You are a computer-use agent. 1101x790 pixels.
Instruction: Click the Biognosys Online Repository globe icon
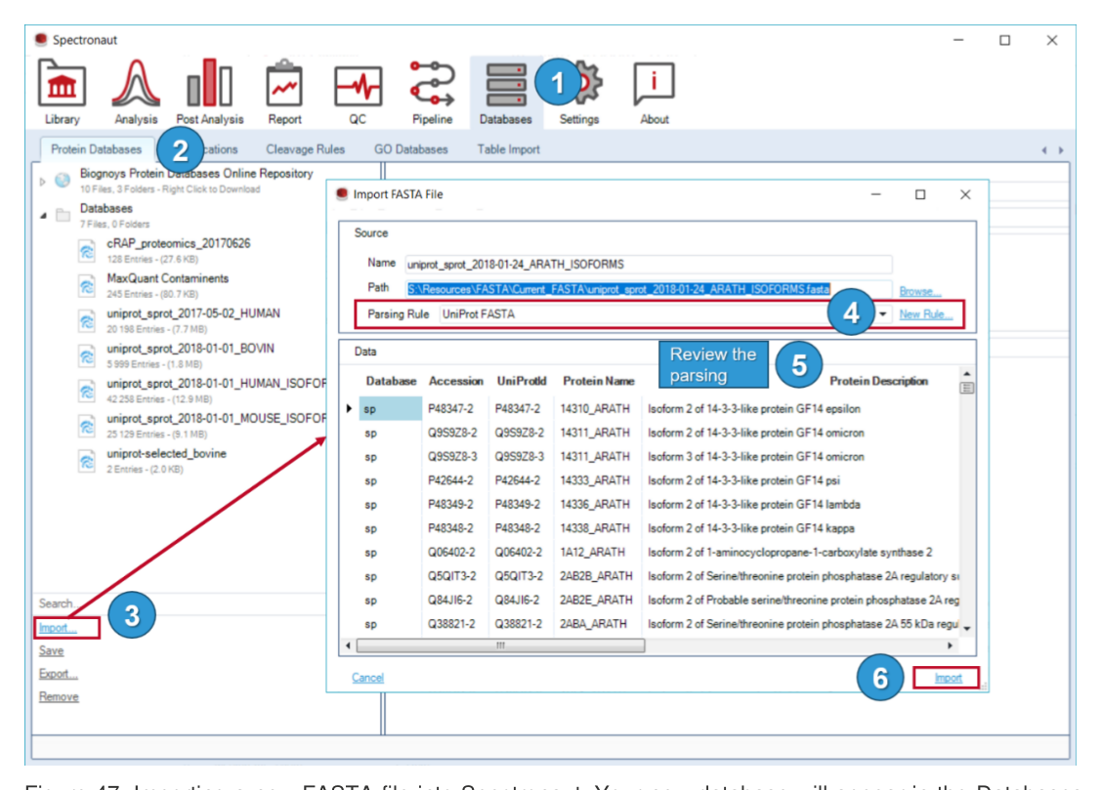63,181
